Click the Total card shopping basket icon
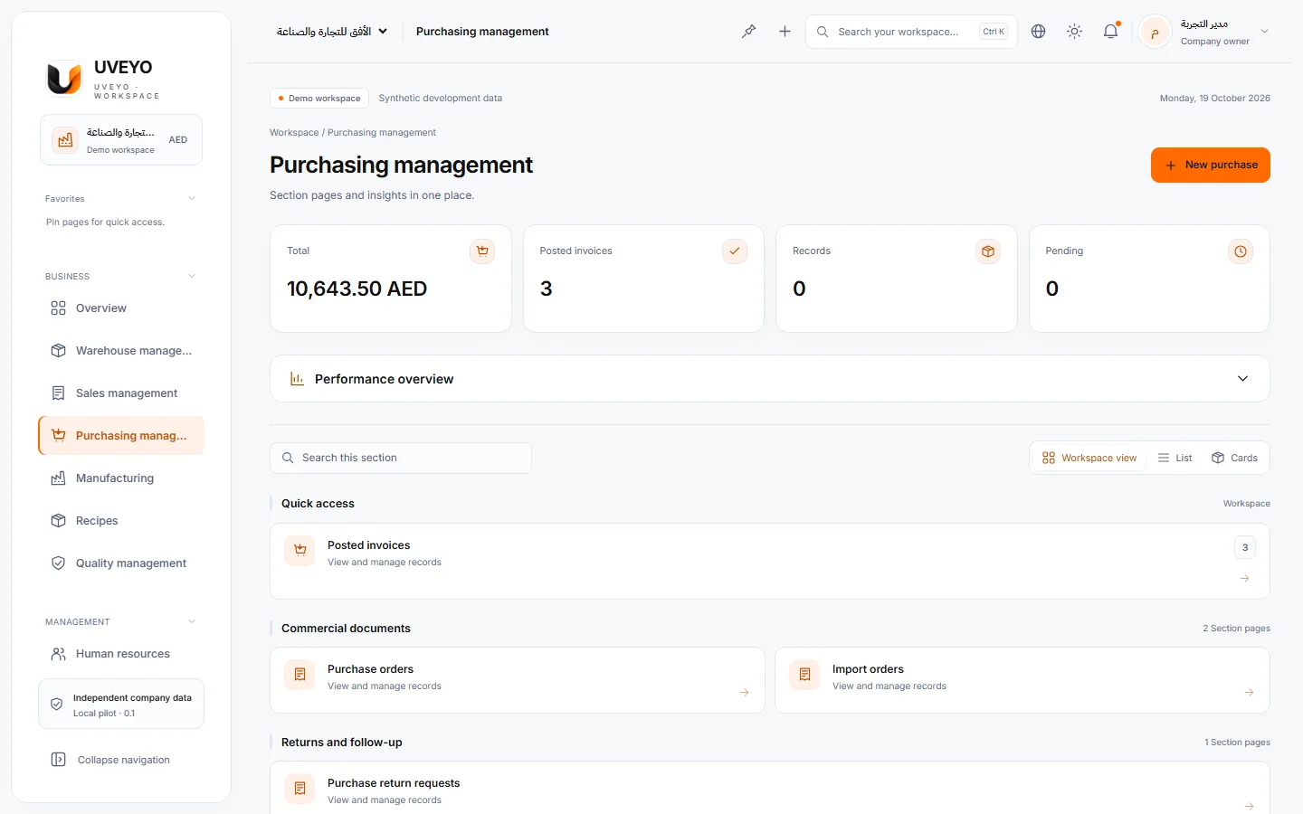The width and height of the screenshot is (1303, 814). [x=482, y=251]
